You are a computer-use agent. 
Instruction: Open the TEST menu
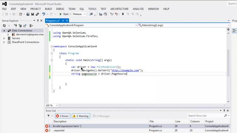click(103, 9)
